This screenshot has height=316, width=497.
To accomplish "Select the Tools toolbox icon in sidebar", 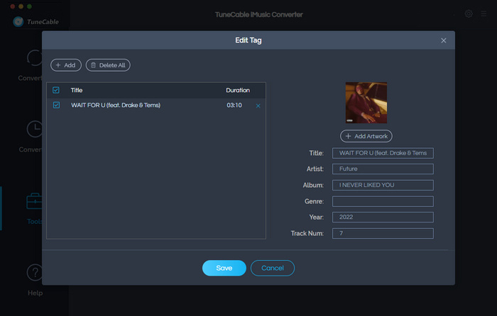I will coord(34,201).
